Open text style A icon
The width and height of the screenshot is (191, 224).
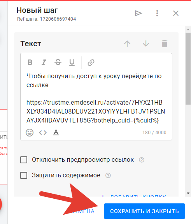coord(56,132)
